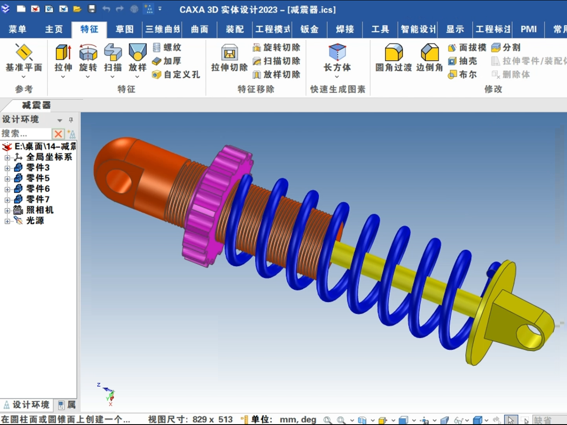Viewport: 567px width, 425px height.
Task: Open the 菜单 menu
Action: [17, 29]
